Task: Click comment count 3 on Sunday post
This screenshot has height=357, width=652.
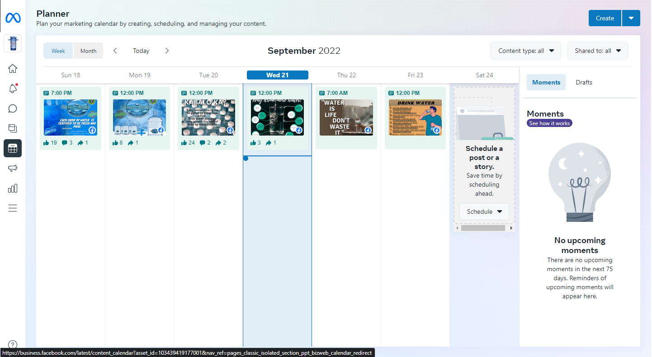Action: 67,143
